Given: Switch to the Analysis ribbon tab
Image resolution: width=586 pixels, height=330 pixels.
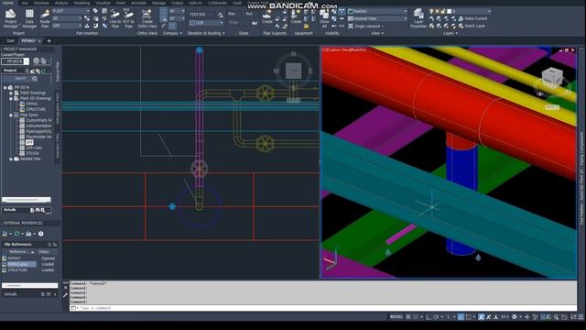Looking at the screenshot, I should [x=61, y=3].
